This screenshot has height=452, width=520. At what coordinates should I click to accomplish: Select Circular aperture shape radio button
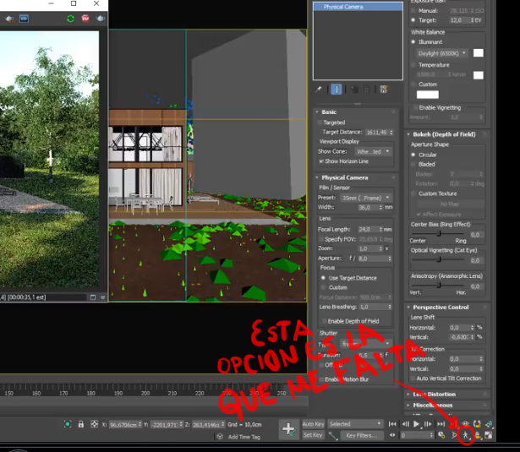tap(413, 155)
